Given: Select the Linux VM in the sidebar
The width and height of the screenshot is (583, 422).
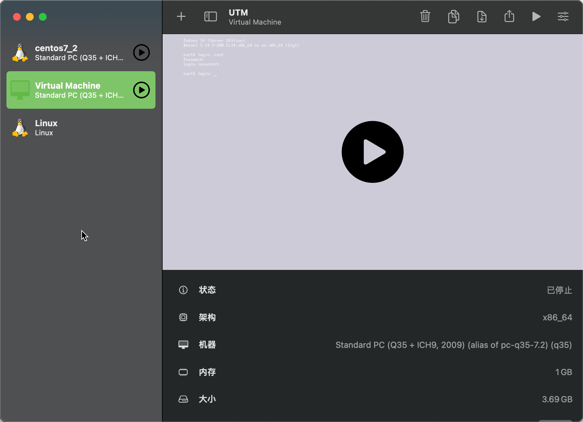Looking at the screenshot, I should (x=81, y=128).
